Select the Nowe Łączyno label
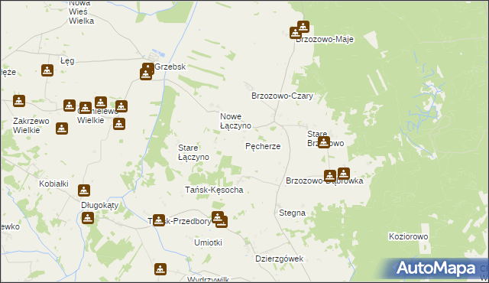Viewport: 489px width, 283px height. point(235,121)
